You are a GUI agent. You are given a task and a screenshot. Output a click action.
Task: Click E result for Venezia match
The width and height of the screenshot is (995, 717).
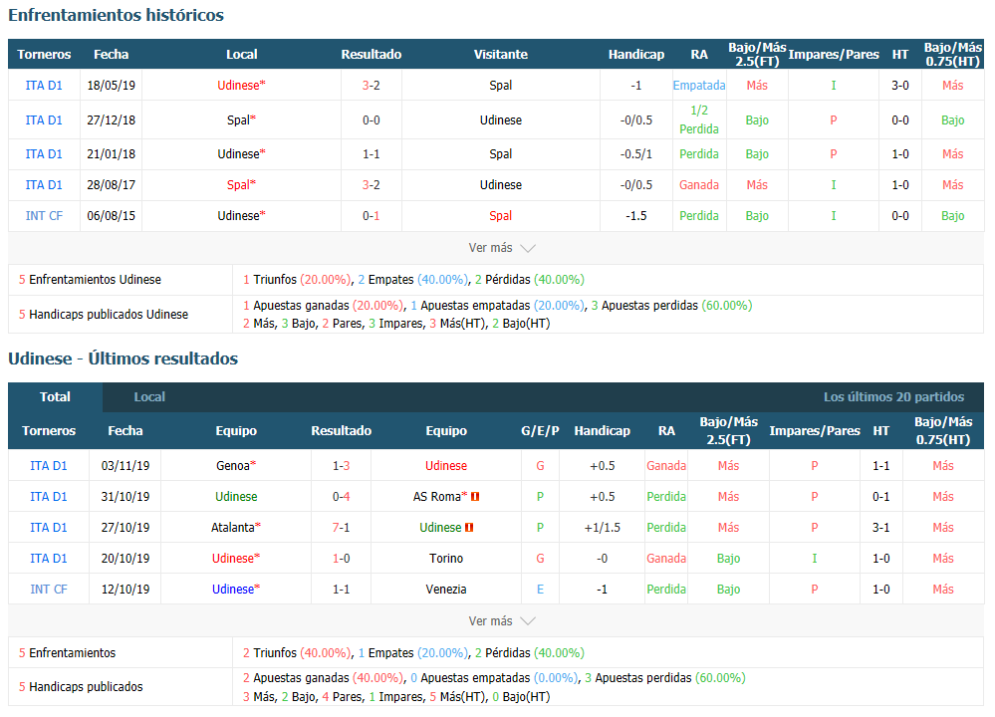click(540, 590)
